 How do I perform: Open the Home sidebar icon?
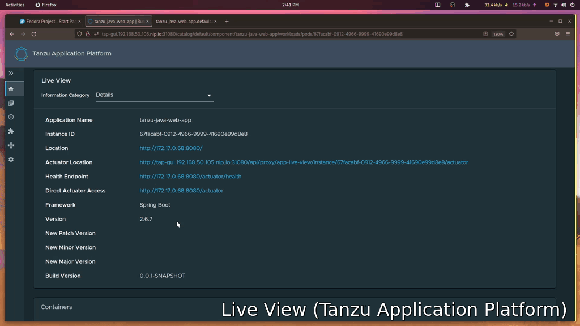coord(11,89)
